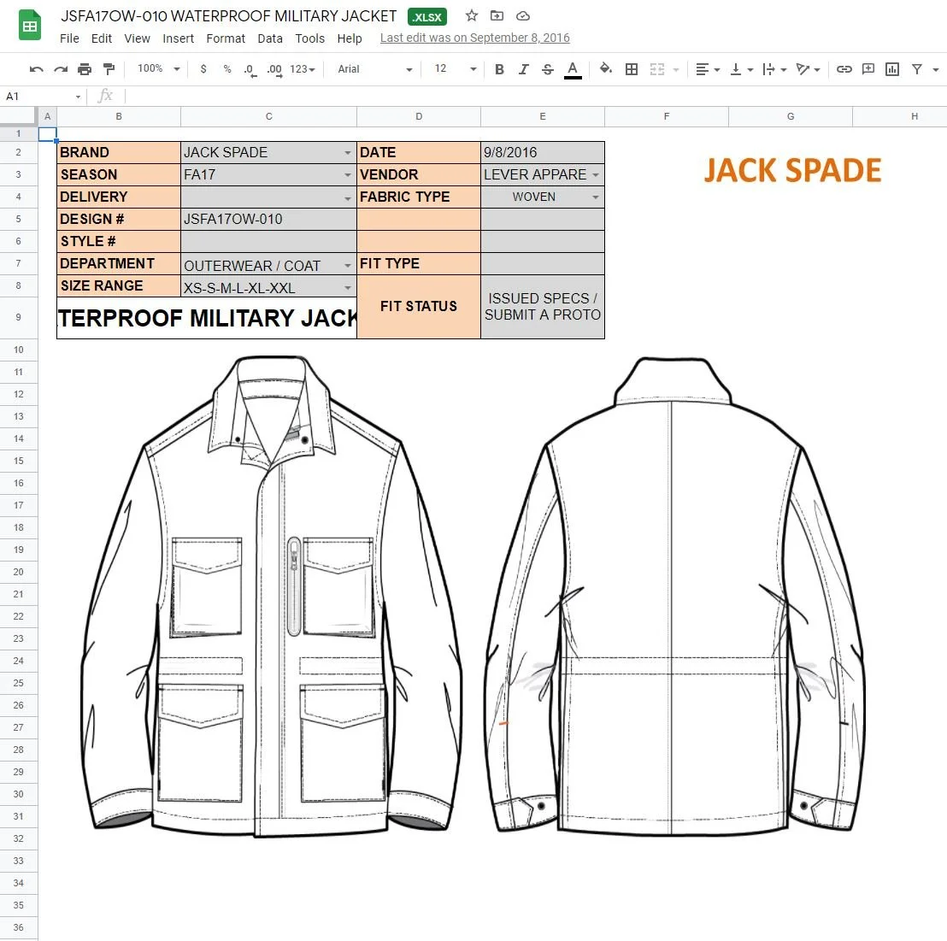Open the fill color picker
The height and width of the screenshot is (941, 947).
pos(605,69)
